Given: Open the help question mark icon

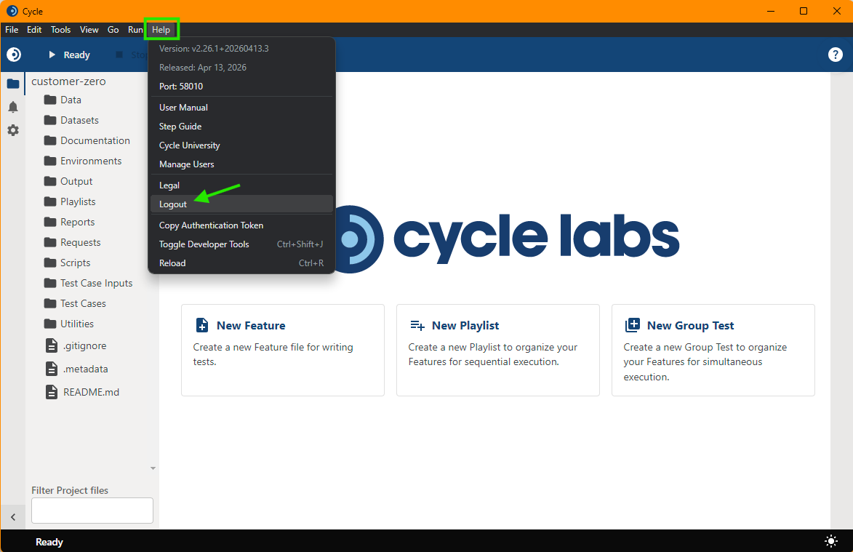Looking at the screenshot, I should (x=835, y=55).
